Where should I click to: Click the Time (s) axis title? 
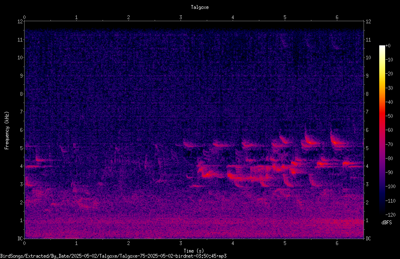tap(194, 251)
